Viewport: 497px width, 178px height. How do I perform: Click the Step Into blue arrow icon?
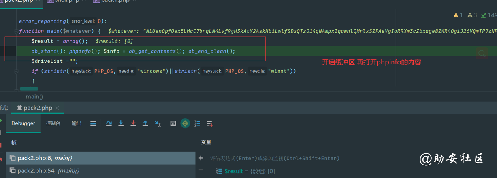tap(121, 123)
